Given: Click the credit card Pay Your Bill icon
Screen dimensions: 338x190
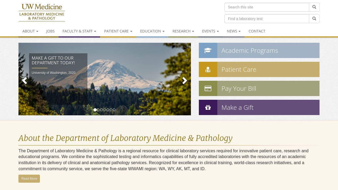Looking at the screenshot, I should tap(208, 88).
